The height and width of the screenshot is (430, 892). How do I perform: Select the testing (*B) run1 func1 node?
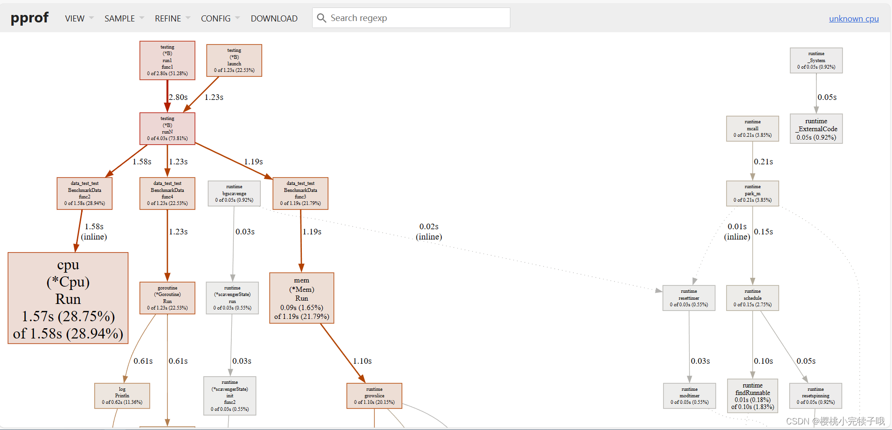coord(167,60)
